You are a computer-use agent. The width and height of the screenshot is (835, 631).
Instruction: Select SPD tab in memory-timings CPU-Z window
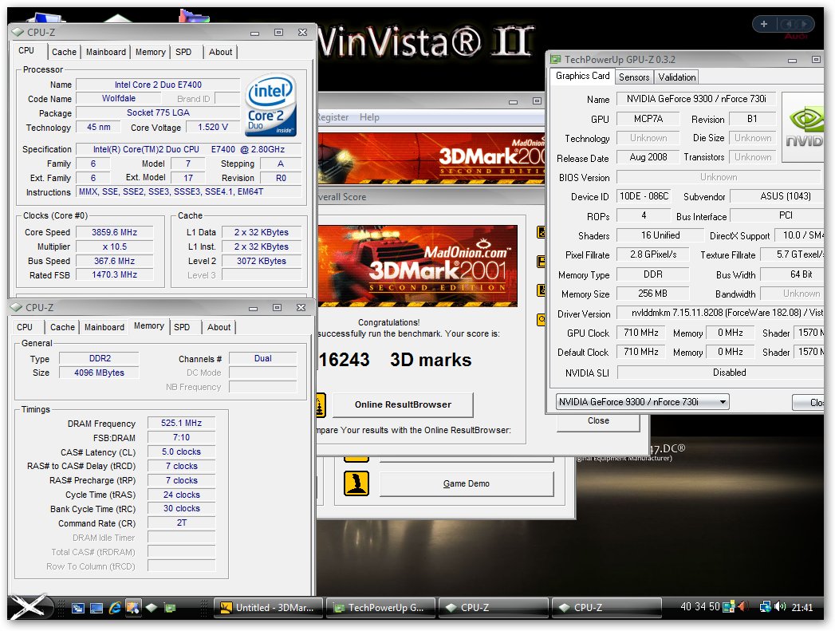coord(182,327)
